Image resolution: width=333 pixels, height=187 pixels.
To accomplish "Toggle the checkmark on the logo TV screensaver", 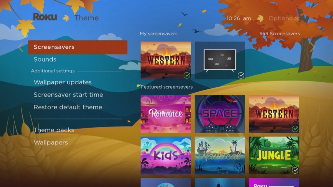I will click(x=241, y=75).
